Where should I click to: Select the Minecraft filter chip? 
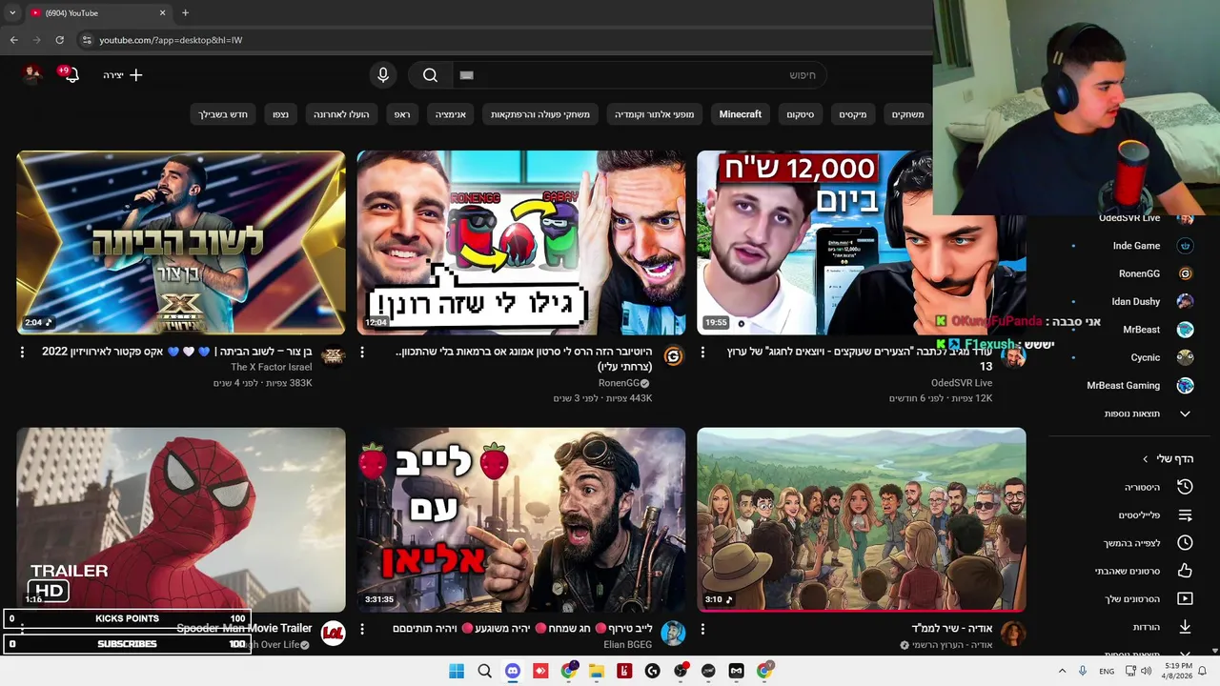pyautogui.click(x=741, y=114)
